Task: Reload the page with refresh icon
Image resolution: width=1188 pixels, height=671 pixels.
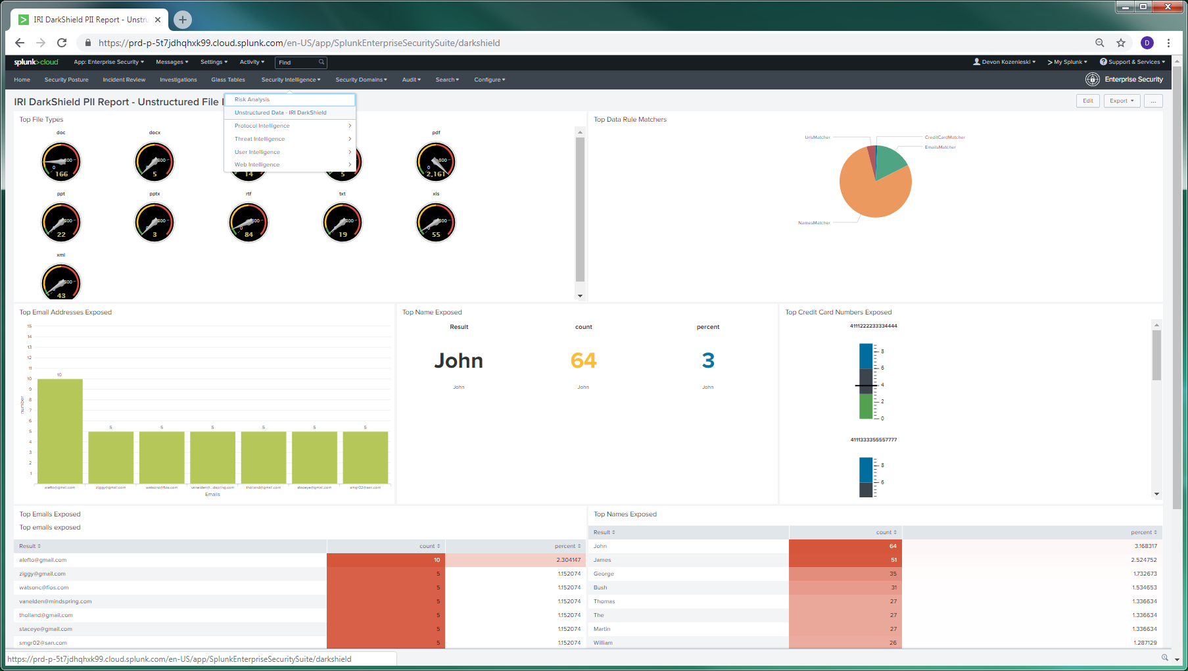Action: (x=62, y=43)
